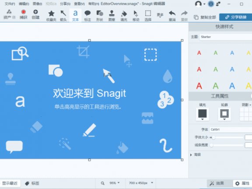Click the 撤消 undo arrow
This screenshot has height=189, width=252.
172,16
